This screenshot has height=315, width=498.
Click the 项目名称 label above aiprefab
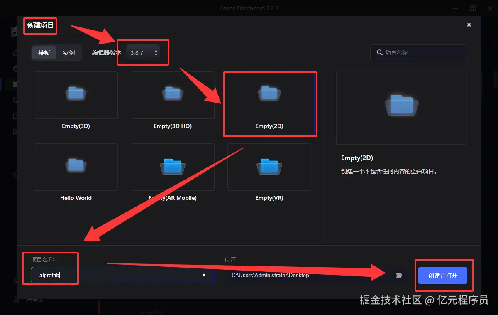click(42, 260)
